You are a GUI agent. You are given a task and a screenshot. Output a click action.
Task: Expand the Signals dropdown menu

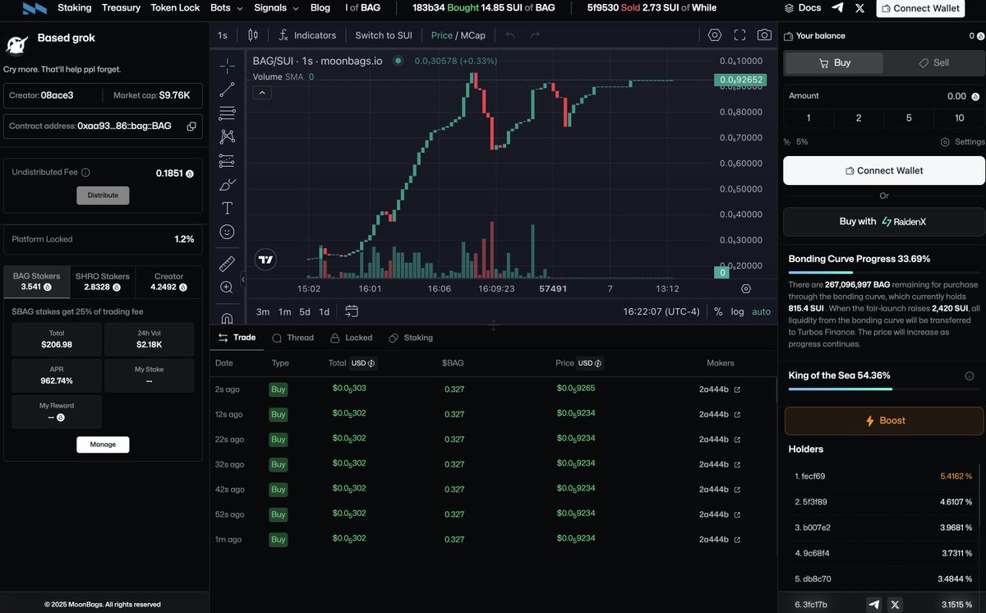click(x=276, y=8)
